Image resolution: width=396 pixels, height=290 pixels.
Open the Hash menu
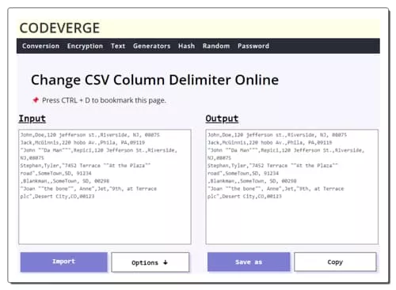point(186,46)
